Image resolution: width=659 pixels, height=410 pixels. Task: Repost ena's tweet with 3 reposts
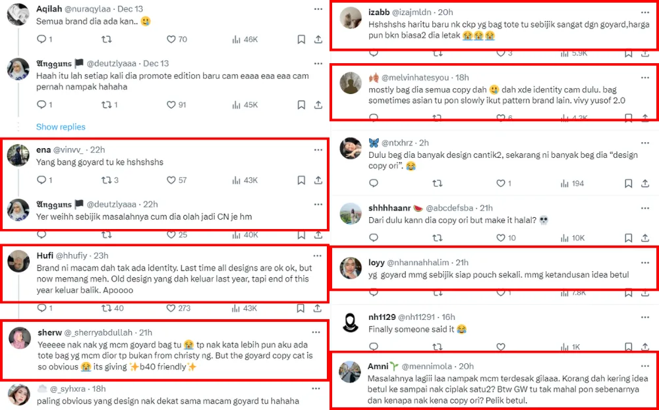click(x=105, y=180)
